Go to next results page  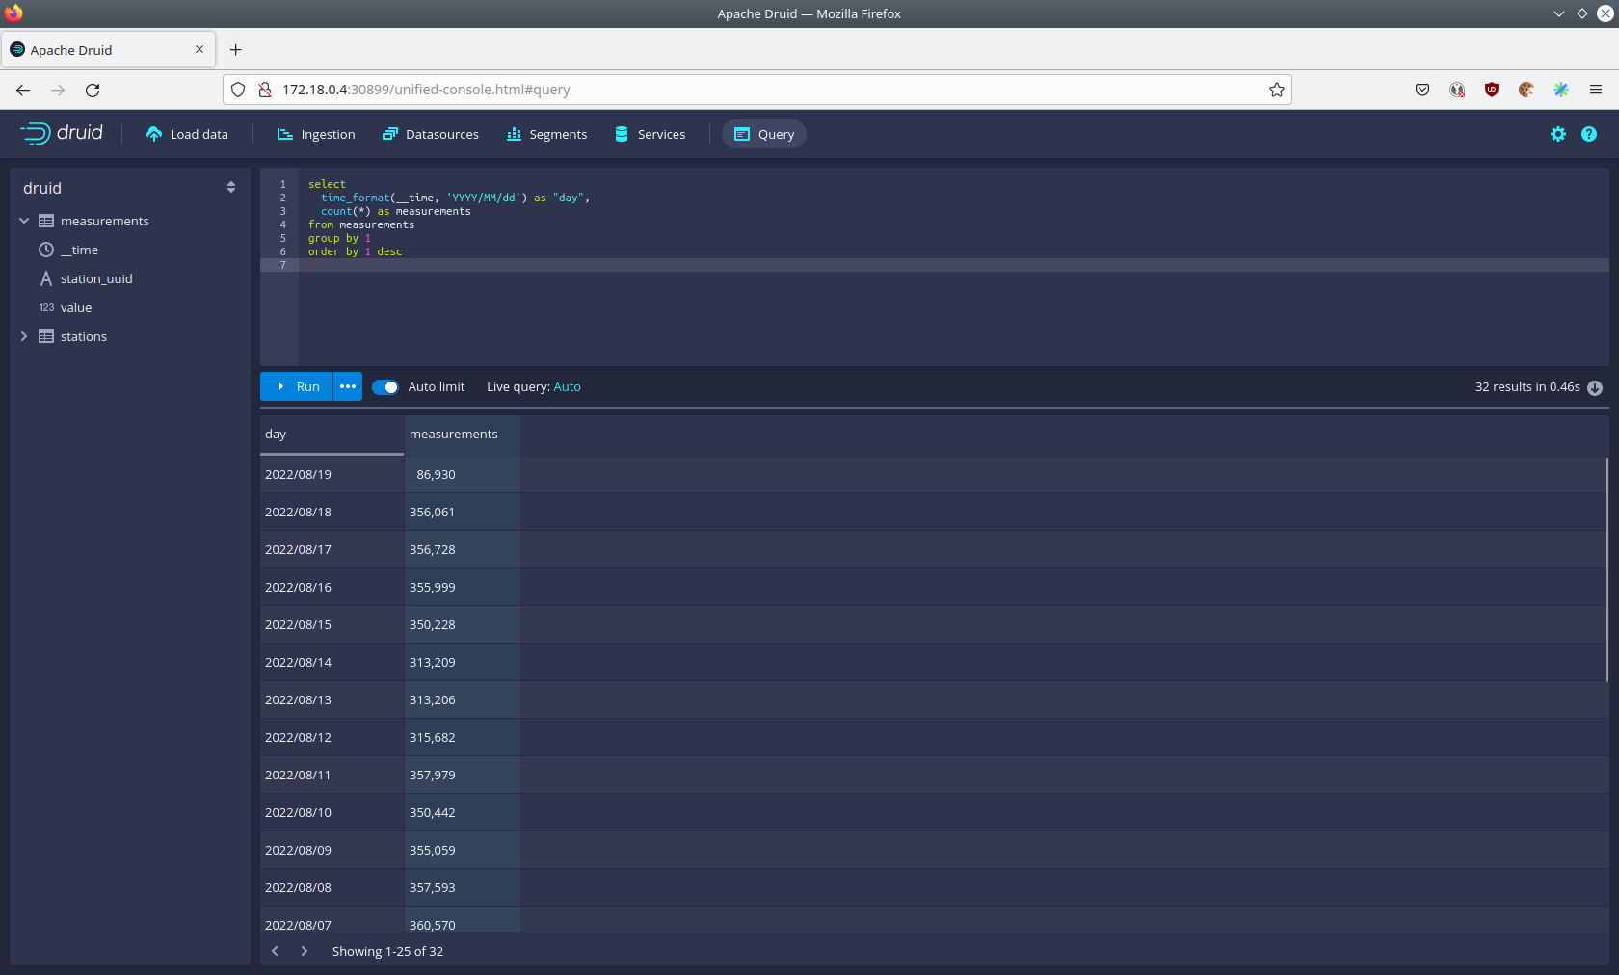(305, 951)
